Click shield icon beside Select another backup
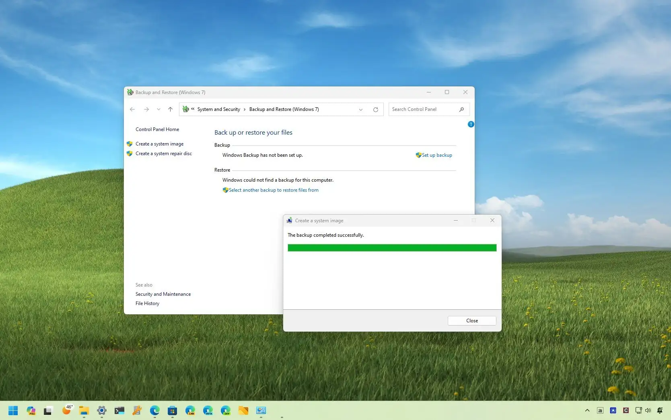Image resolution: width=671 pixels, height=420 pixels. coord(225,190)
